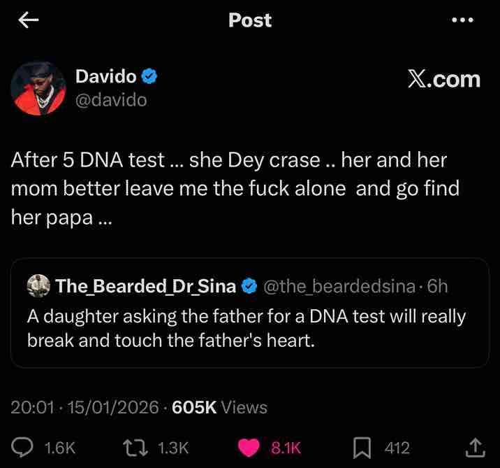Tap the X.com logo watermark
The width and height of the screenshot is (500, 468).
(444, 79)
